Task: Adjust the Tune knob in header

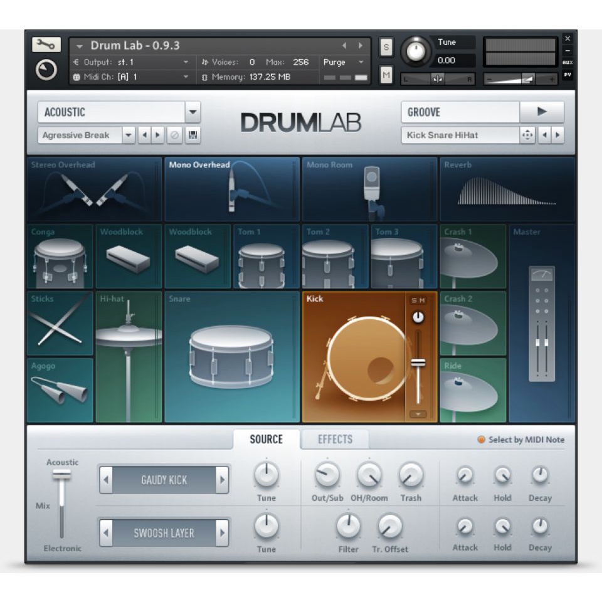Action: (415, 51)
